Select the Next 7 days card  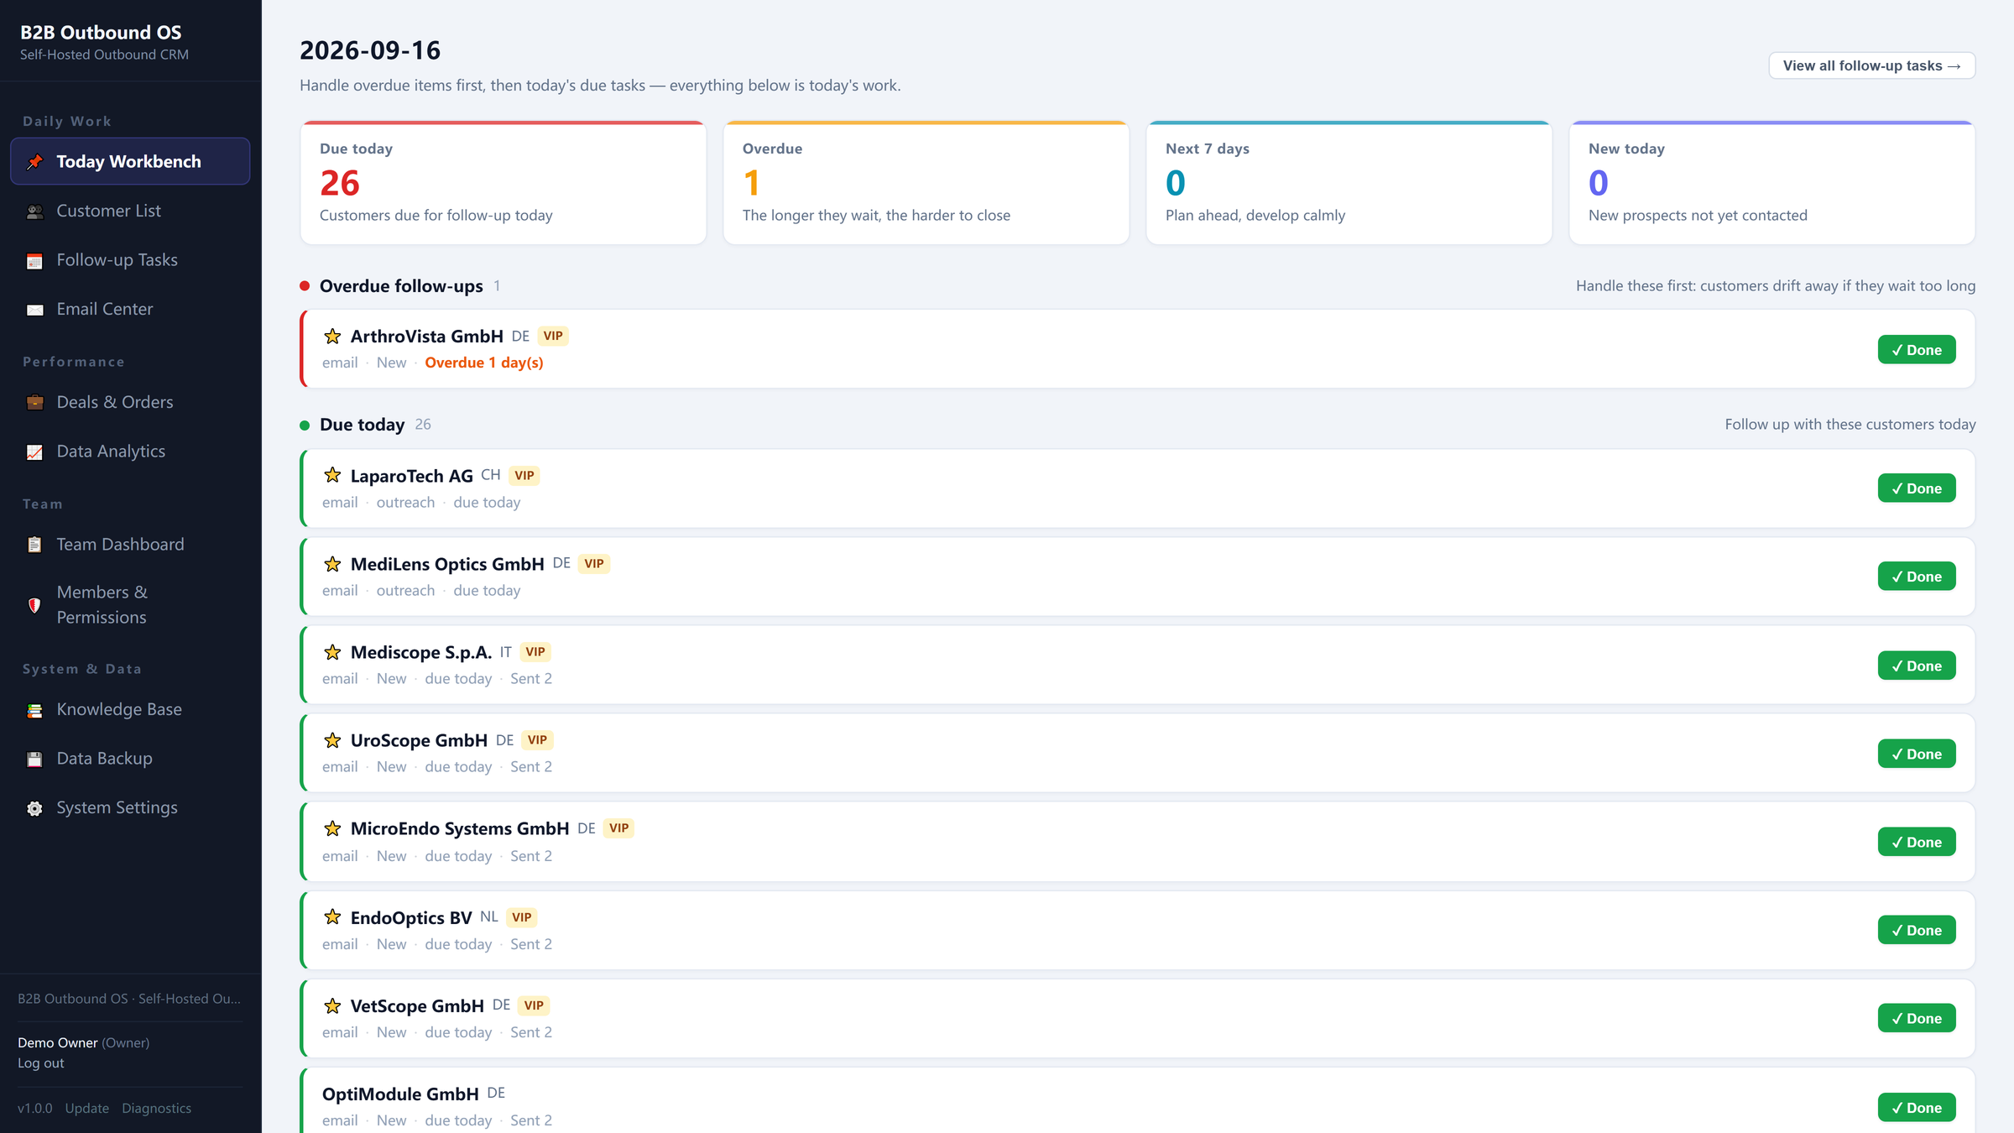pyautogui.click(x=1349, y=183)
